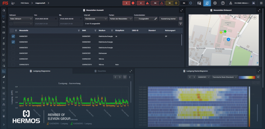The width and height of the screenshot is (265, 129).
Task: Maximize the Messstellen Auswahl panel
Action: click(x=182, y=10)
